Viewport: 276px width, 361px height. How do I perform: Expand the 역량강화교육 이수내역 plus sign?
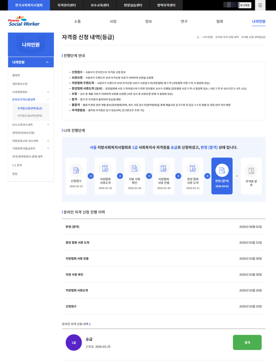(x=48, y=141)
